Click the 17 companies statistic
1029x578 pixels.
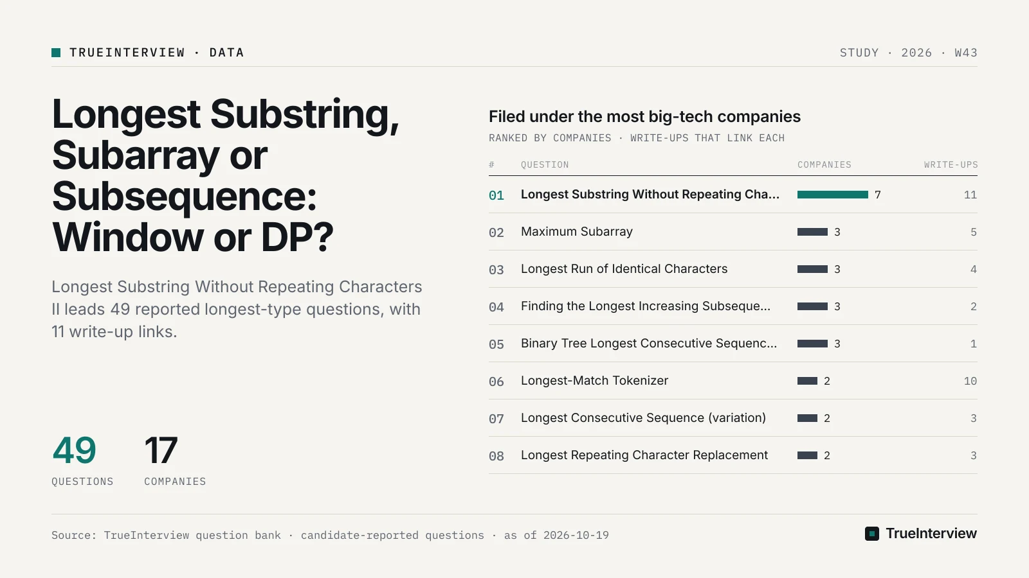[161, 450]
